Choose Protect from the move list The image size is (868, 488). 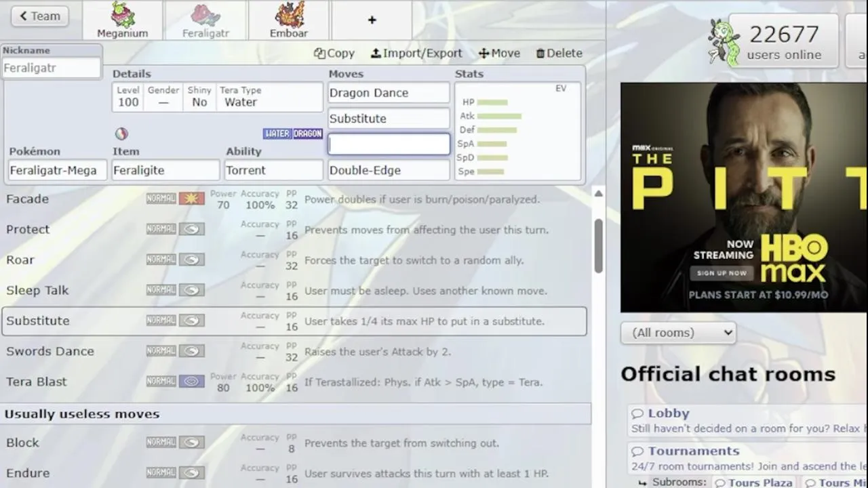pyautogui.click(x=294, y=230)
